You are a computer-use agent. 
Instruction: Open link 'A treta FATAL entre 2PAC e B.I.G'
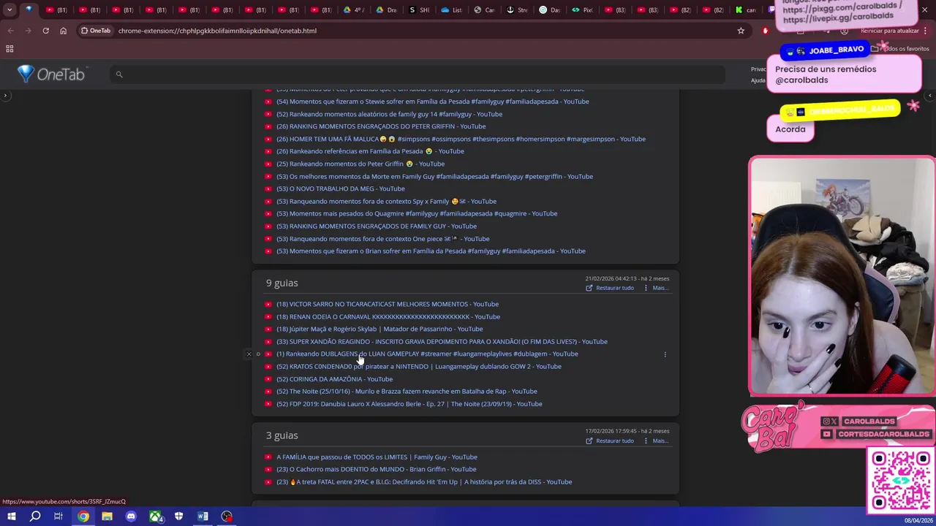(x=424, y=482)
